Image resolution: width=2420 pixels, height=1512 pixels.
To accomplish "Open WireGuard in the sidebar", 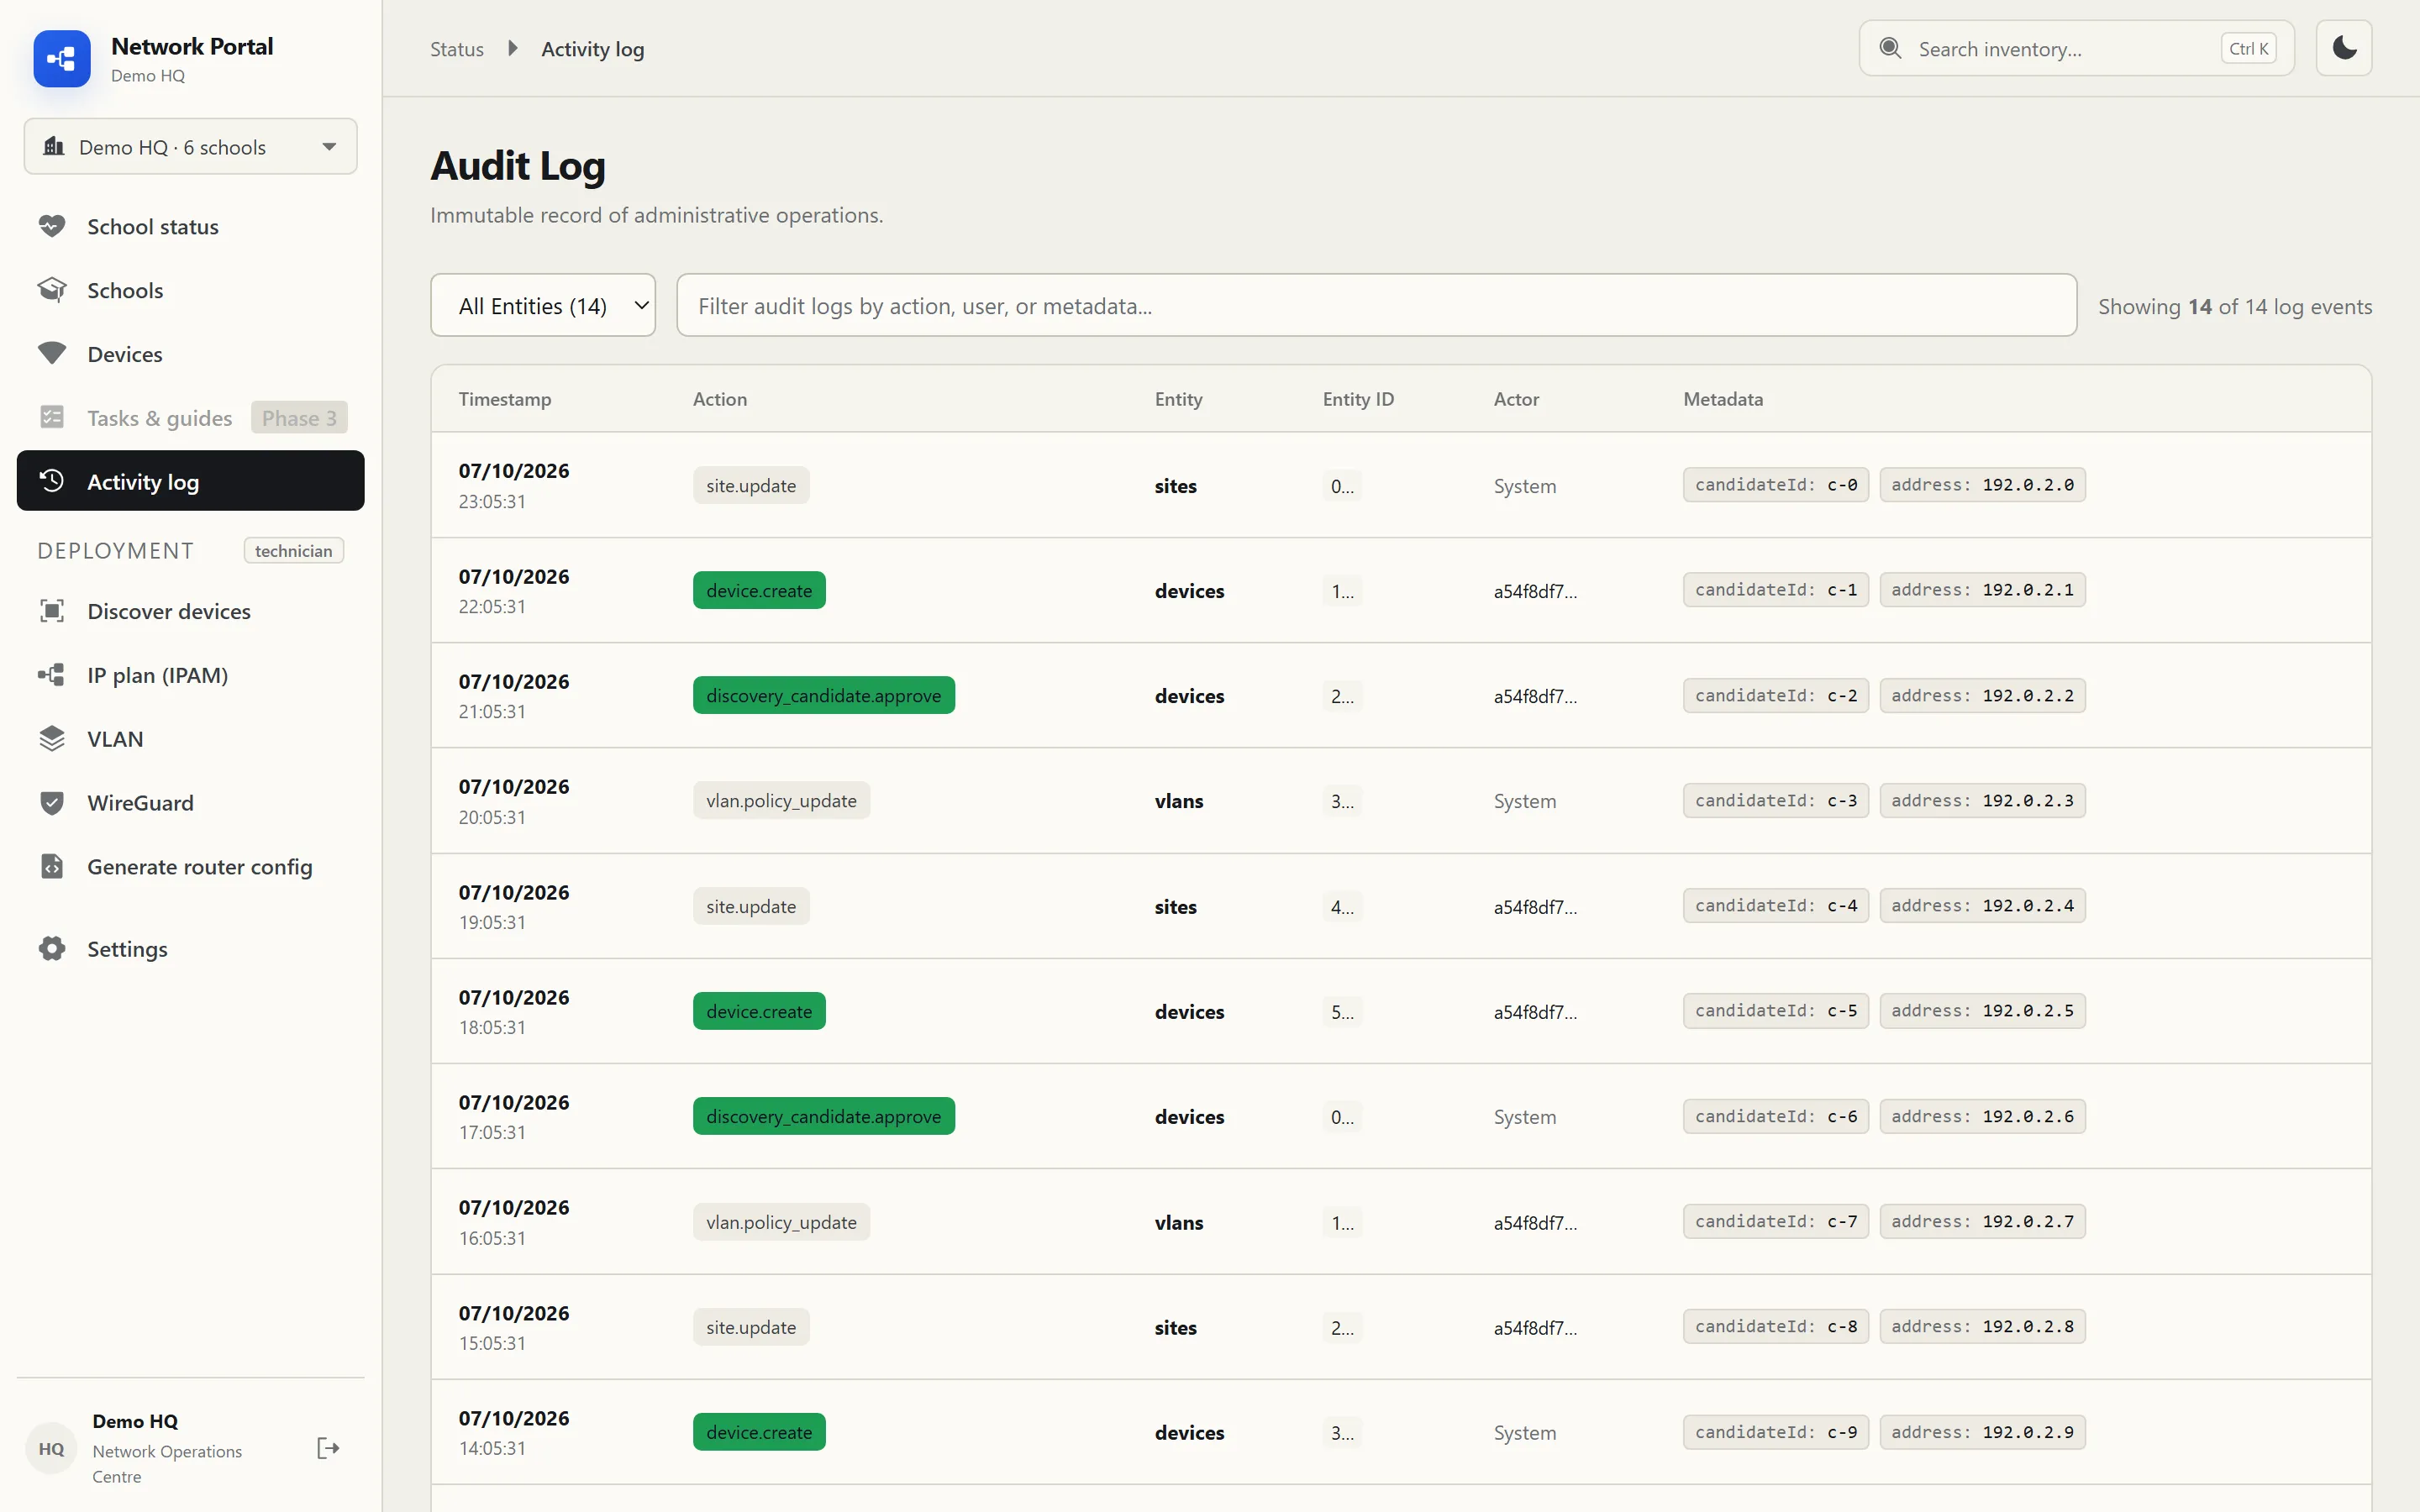I will click(x=190, y=803).
